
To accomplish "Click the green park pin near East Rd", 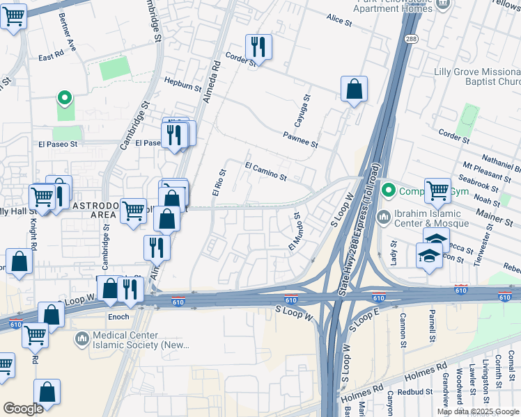I will 65,99.
